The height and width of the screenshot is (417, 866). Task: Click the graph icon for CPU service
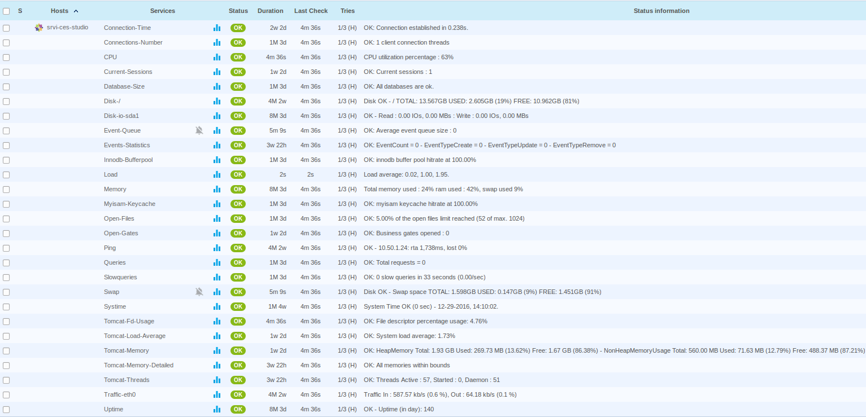point(217,57)
